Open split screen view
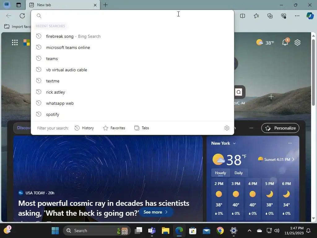This screenshot has width=317, height=238. pyautogui.click(x=242, y=16)
